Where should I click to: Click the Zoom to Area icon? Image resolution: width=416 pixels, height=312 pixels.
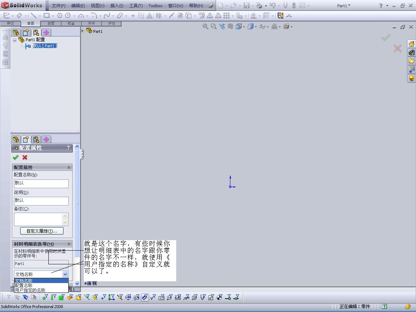pyautogui.click(x=213, y=26)
